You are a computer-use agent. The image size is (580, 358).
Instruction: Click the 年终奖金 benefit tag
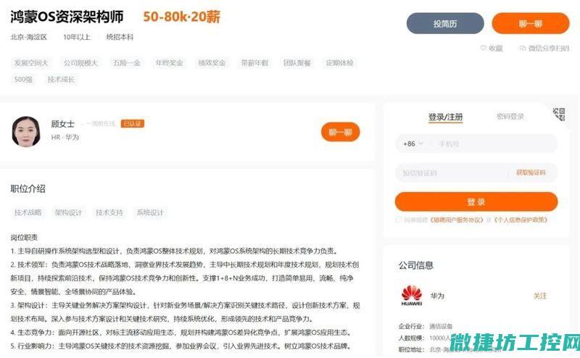pyautogui.click(x=169, y=63)
